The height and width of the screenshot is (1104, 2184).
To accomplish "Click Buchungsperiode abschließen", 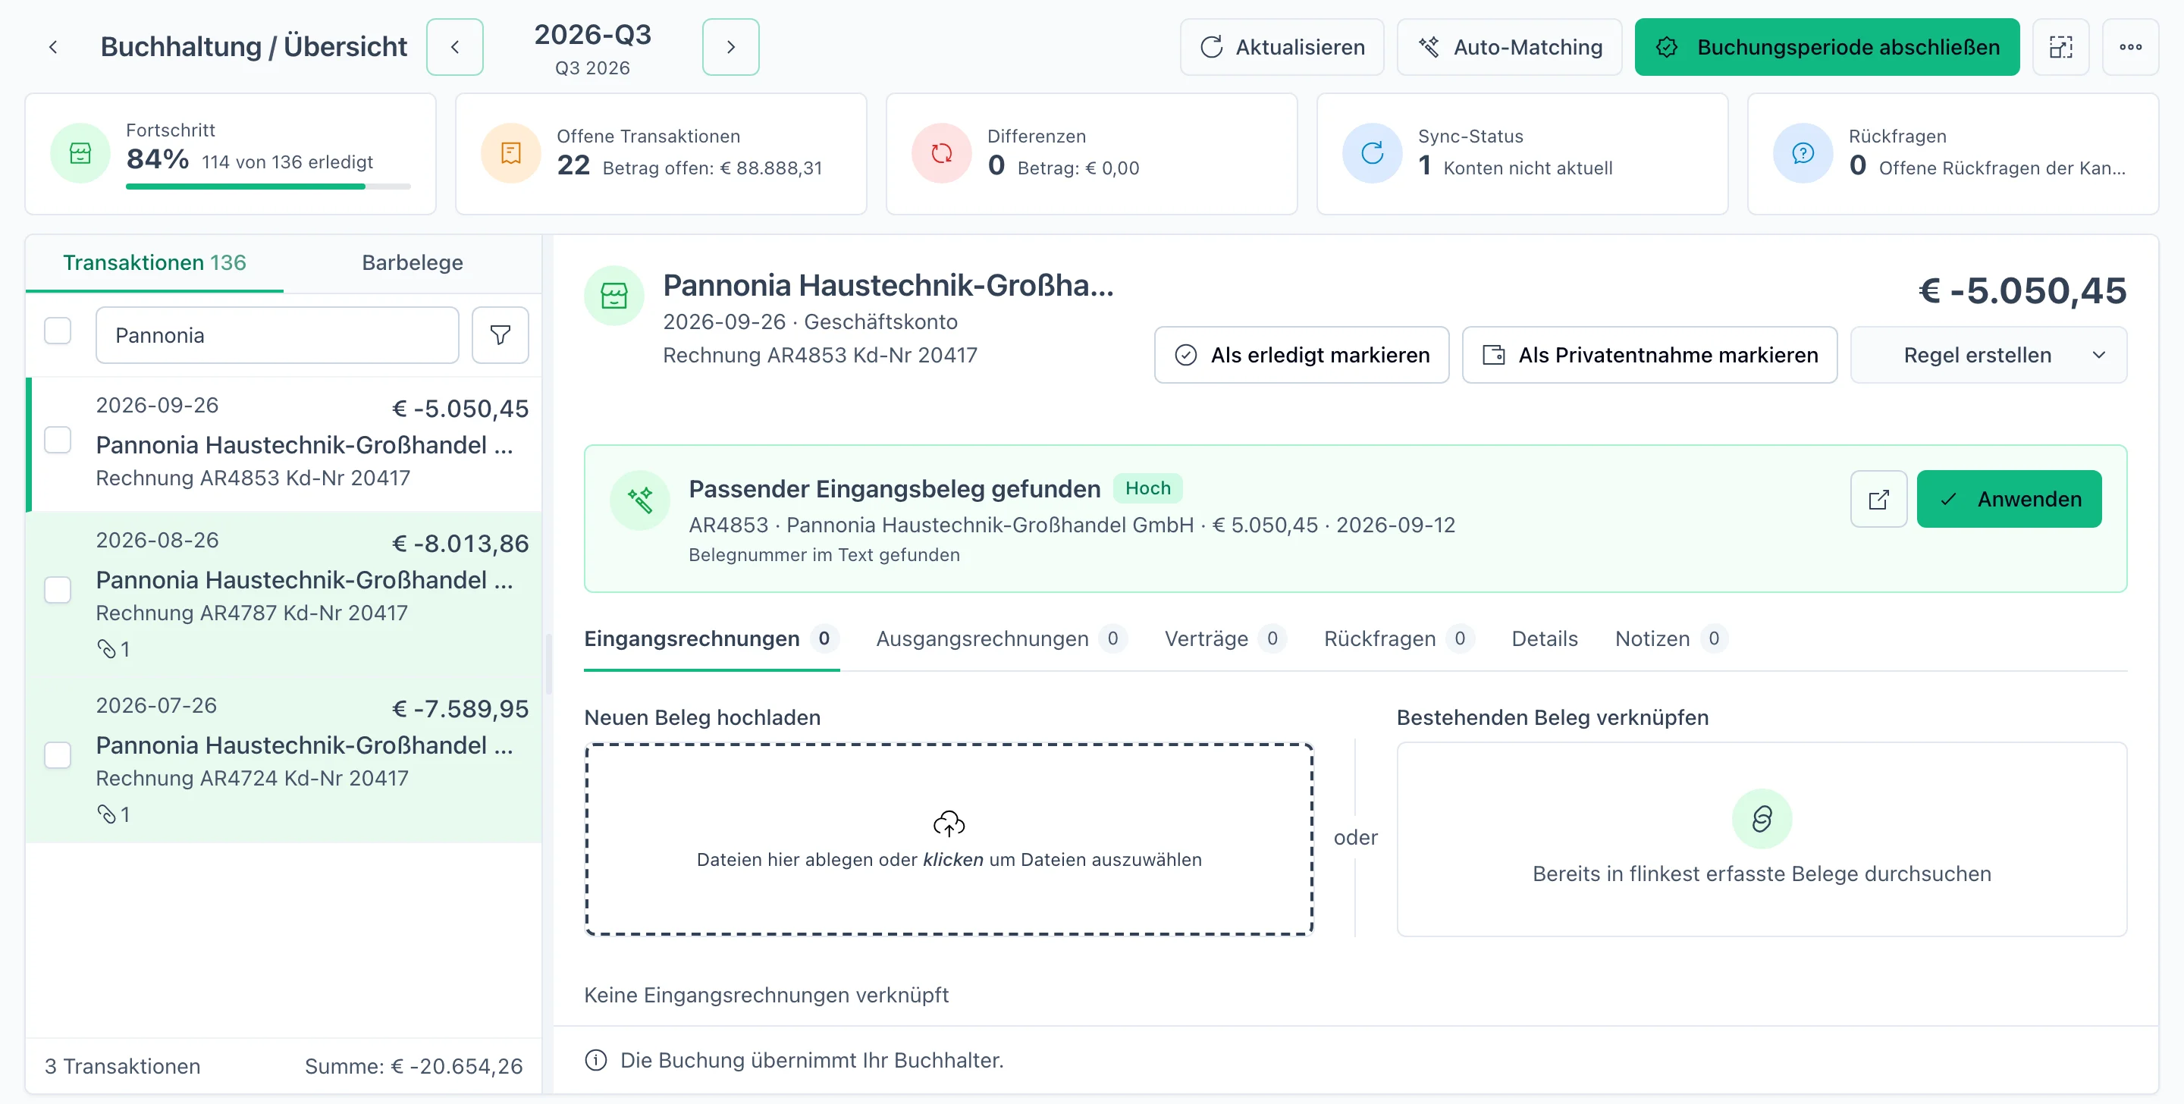I will tap(1827, 48).
